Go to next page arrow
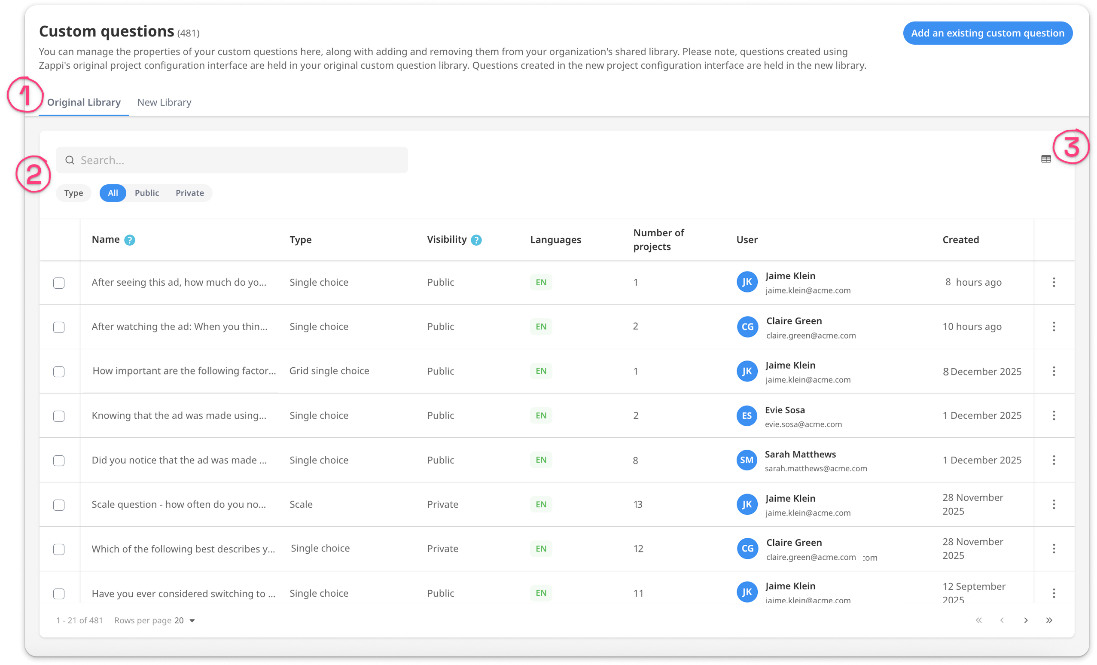Screen dimensions: 1097x665 coord(1026,620)
